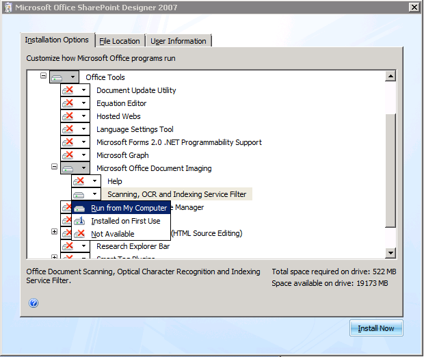This screenshot has height=357, width=424.
Task: Open install-state dropdown for Research Explorer Bar
Action: coord(75,246)
